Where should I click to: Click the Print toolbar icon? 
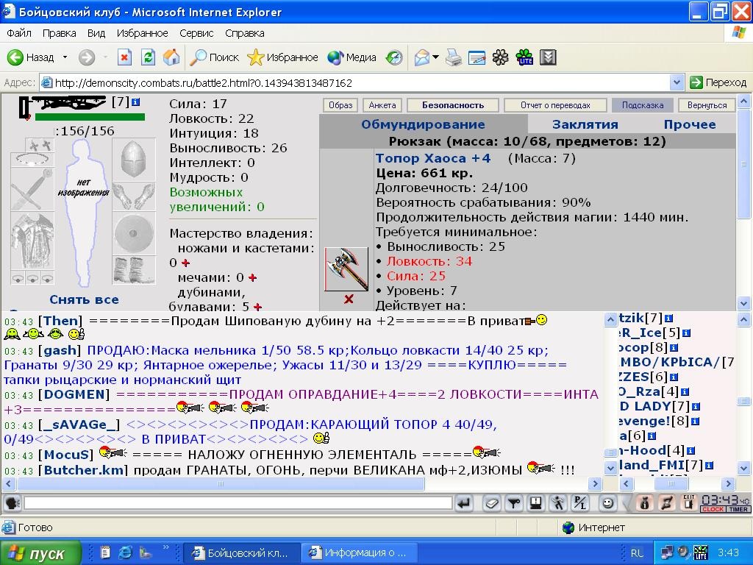[453, 57]
